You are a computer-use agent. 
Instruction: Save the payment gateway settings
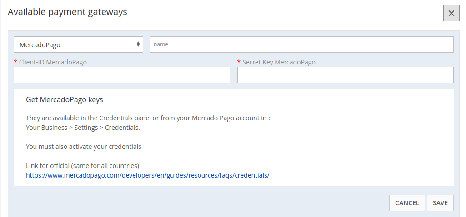click(440, 203)
